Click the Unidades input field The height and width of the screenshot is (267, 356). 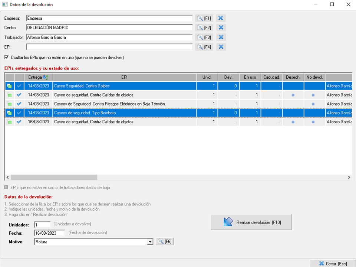tap(42, 225)
